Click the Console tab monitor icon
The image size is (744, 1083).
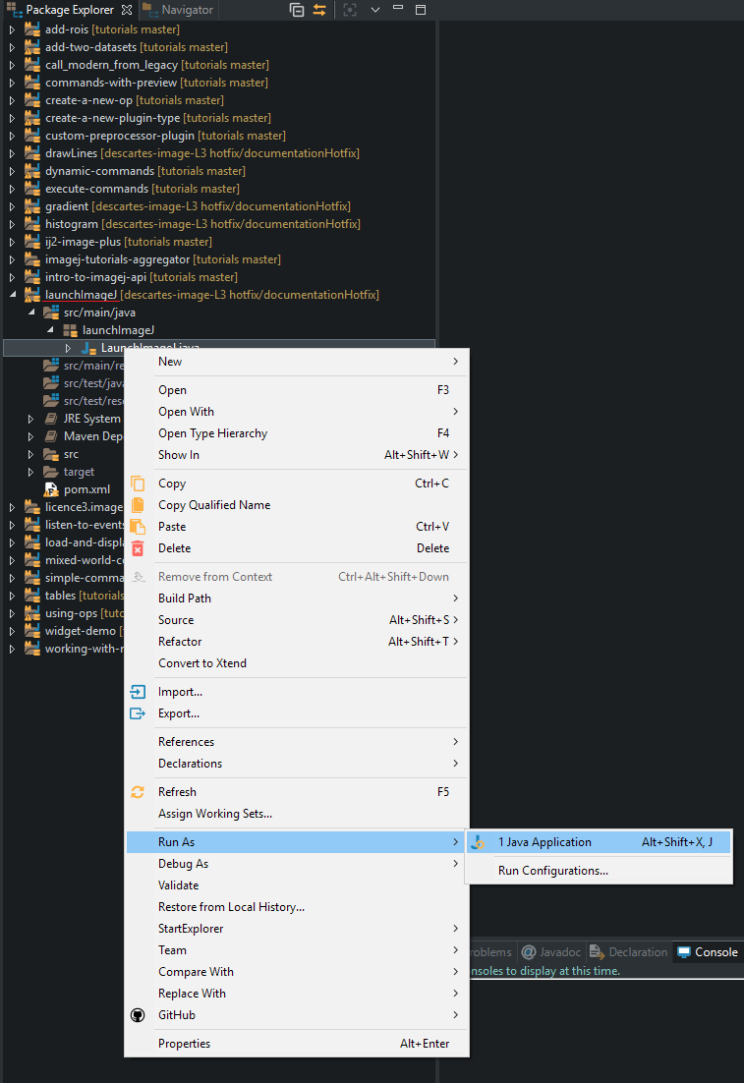point(684,951)
